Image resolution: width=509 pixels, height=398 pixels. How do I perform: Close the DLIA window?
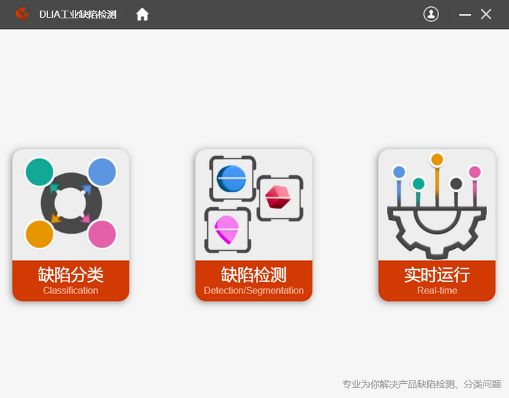tap(486, 14)
